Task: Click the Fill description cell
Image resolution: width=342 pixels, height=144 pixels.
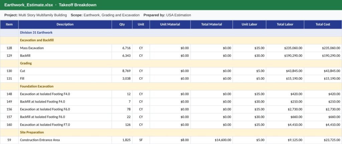Action: pyautogui.click(x=65, y=79)
